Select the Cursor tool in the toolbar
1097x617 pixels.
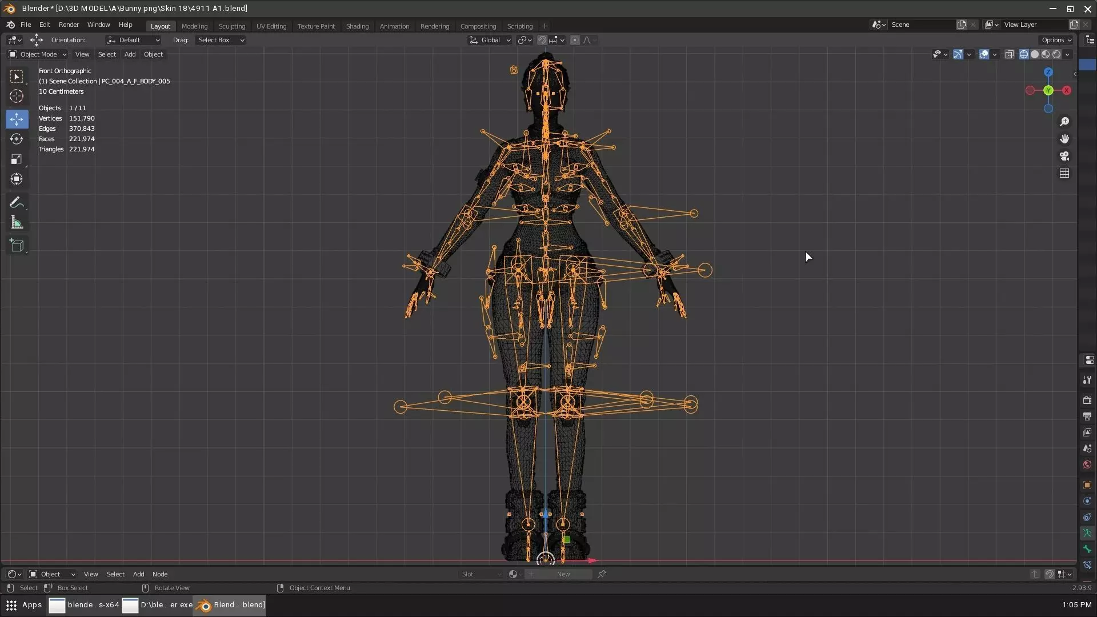(x=17, y=96)
